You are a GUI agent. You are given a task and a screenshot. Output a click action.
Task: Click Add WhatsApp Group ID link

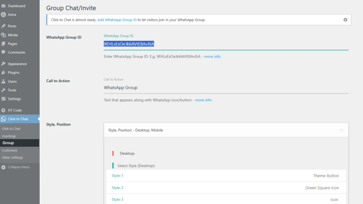(x=117, y=20)
